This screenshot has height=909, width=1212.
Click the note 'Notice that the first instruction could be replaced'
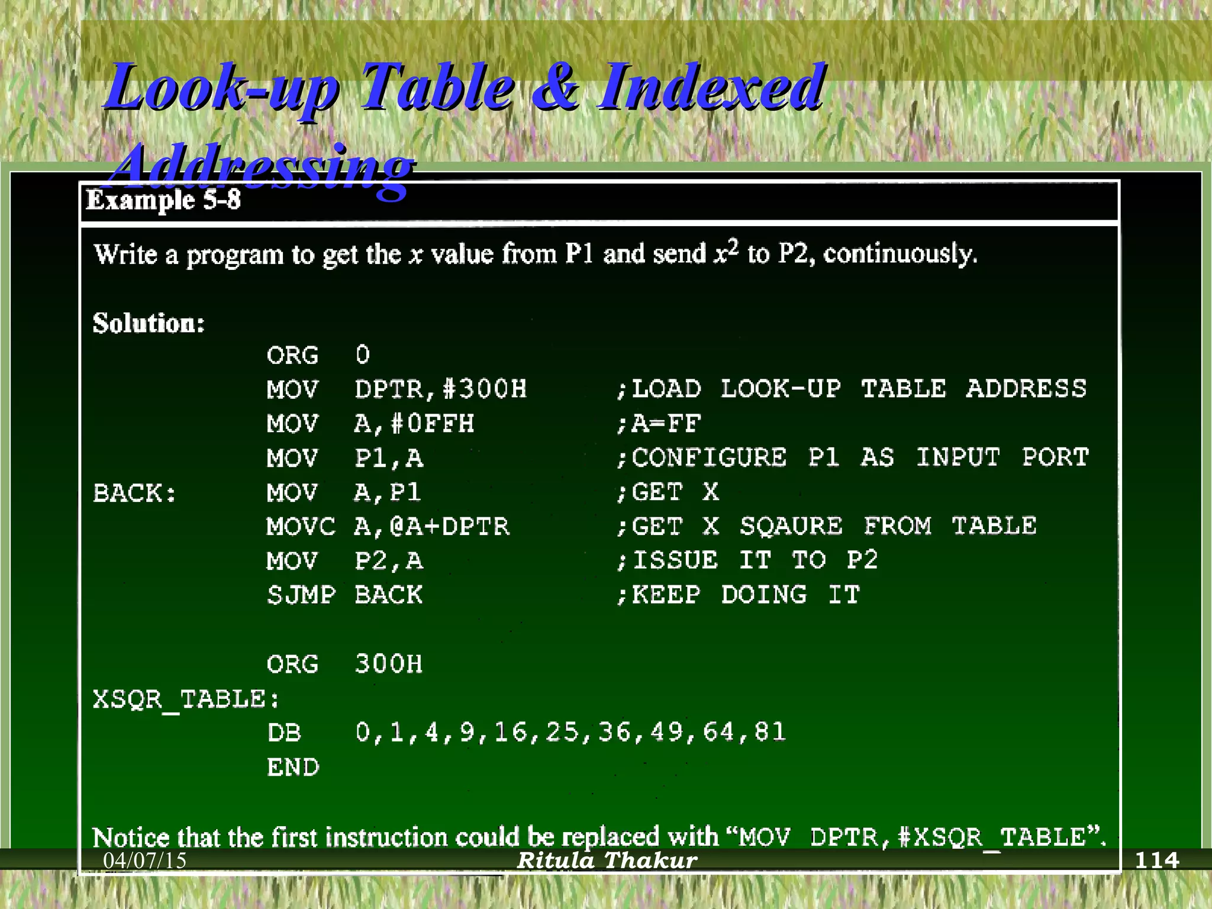coord(376,837)
